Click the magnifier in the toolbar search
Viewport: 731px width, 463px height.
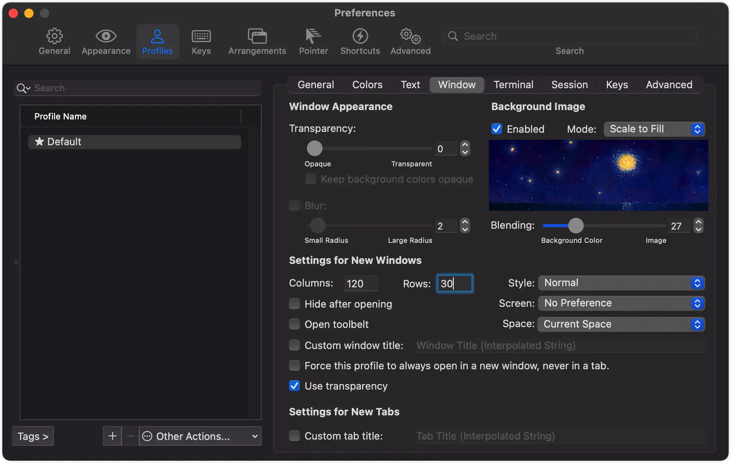tap(453, 36)
